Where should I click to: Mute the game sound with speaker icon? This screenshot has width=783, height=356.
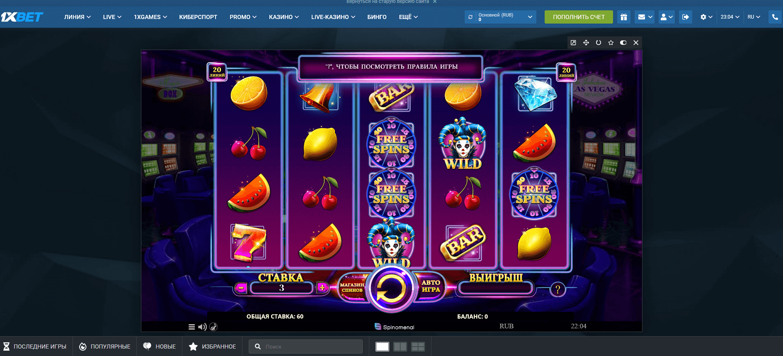tap(202, 327)
